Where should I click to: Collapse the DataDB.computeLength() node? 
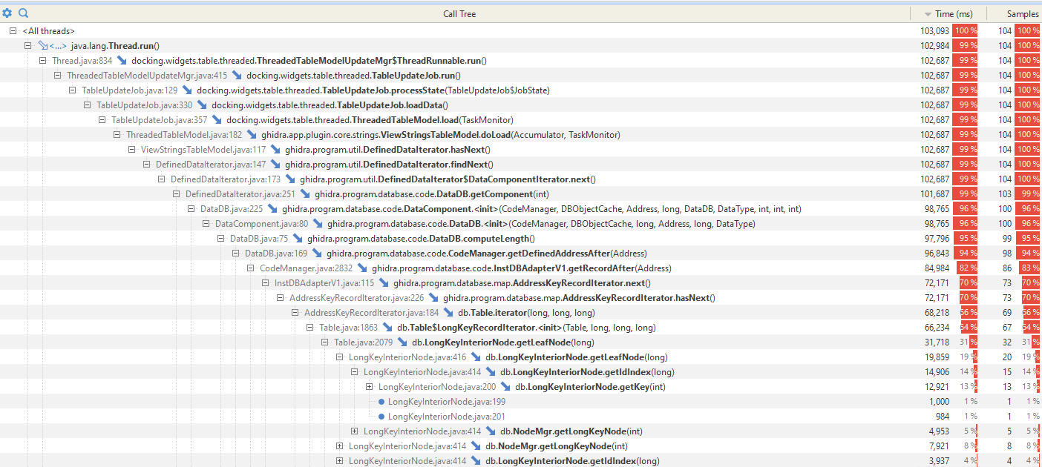coord(221,239)
